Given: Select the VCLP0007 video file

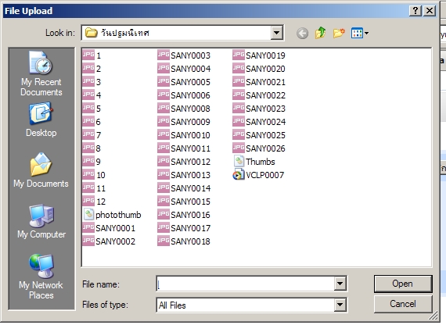Looking at the screenshot, I should (x=258, y=175).
